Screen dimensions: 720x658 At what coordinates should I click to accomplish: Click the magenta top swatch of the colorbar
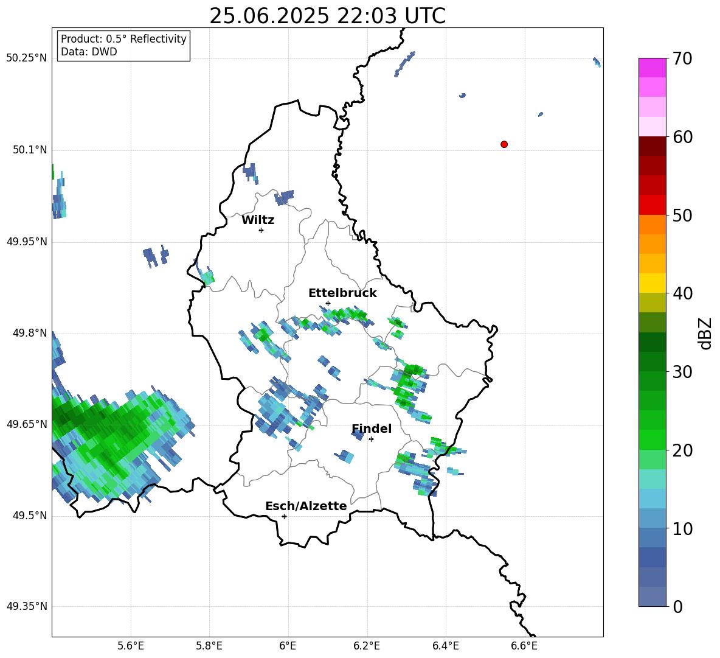click(652, 68)
